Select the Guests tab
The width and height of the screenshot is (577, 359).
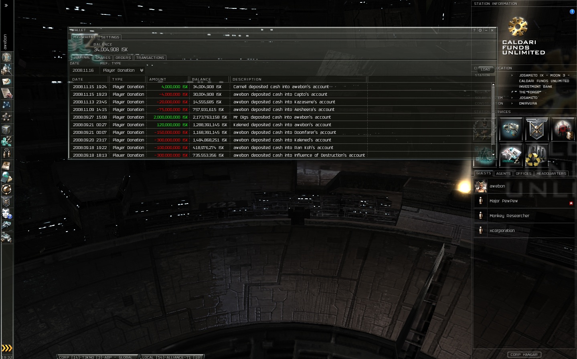tap(484, 173)
